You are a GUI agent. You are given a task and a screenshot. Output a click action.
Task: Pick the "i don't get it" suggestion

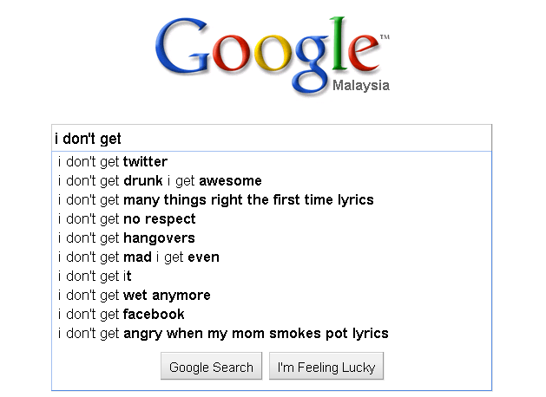(272, 276)
